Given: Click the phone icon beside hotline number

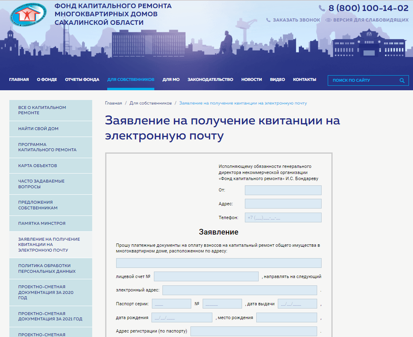Looking at the screenshot, I should click(x=322, y=8).
